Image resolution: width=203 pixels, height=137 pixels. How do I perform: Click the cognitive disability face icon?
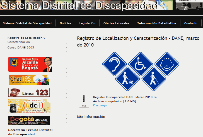coord(167,64)
